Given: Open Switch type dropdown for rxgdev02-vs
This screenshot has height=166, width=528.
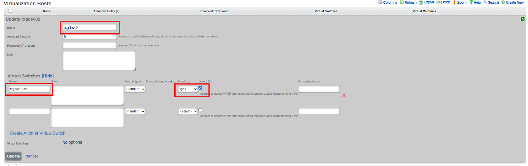Looking at the screenshot, I should point(135,89).
